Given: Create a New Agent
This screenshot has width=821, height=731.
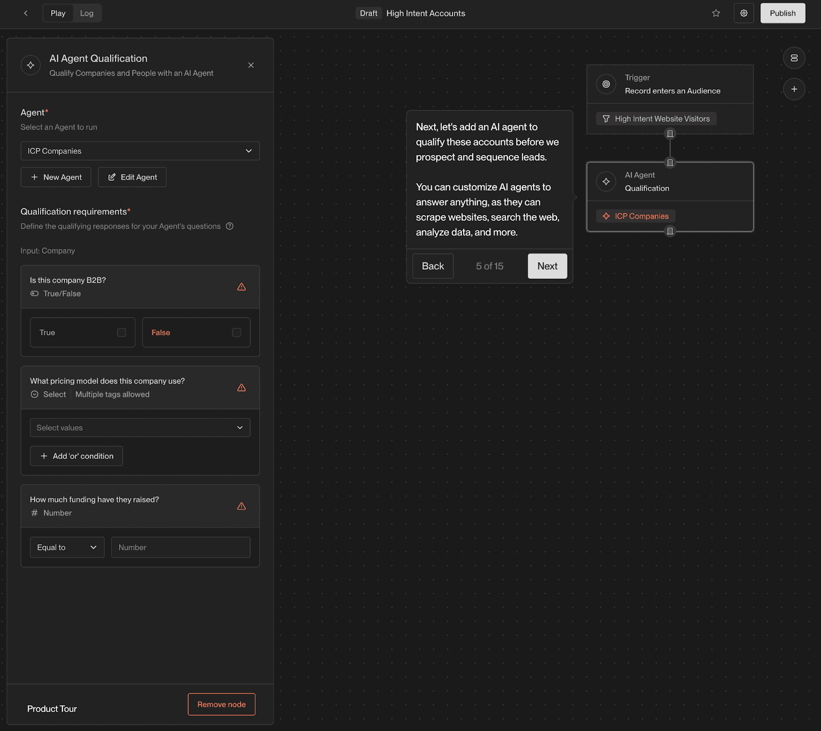Looking at the screenshot, I should (56, 177).
